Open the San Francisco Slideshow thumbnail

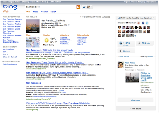pos(33,26)
